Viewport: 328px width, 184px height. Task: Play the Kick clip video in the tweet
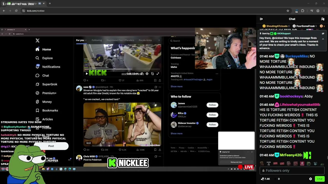[x=87, y=74]
